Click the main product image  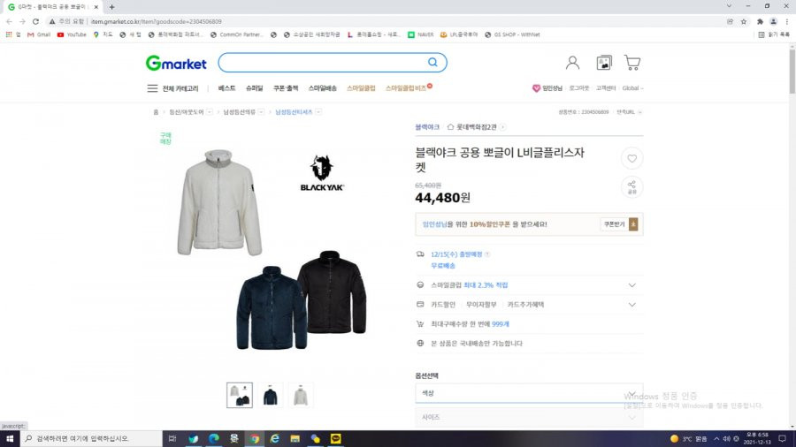(272, 248)
